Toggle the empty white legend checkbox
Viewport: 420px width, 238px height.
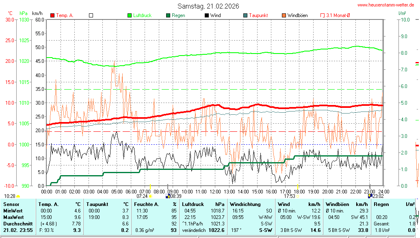pos(91,15)
